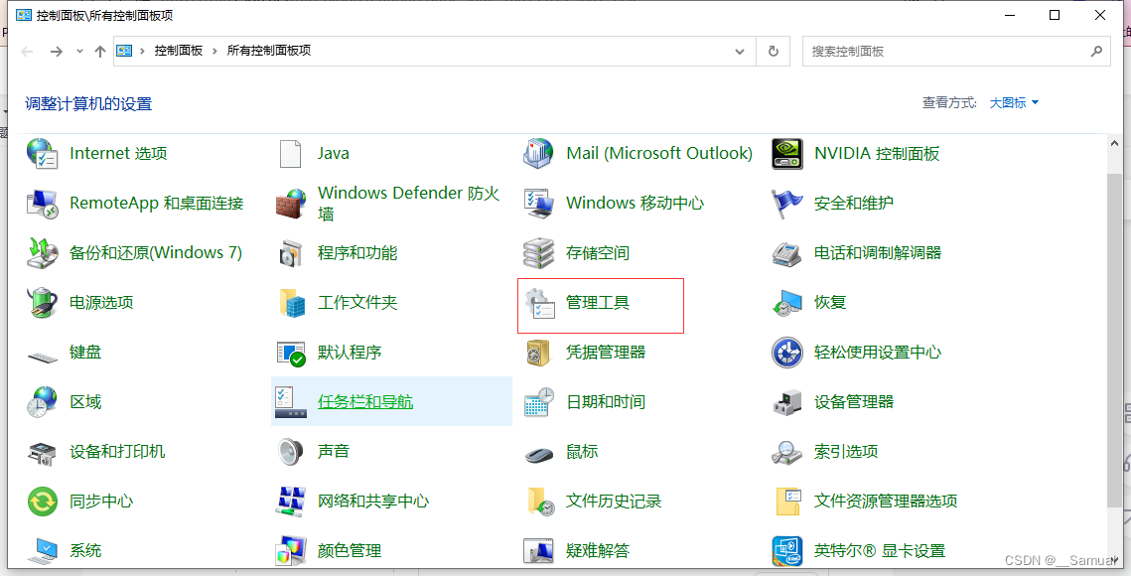
Task: Open the 任务栏和导航 text link
Action: click(x=365, y=402)
